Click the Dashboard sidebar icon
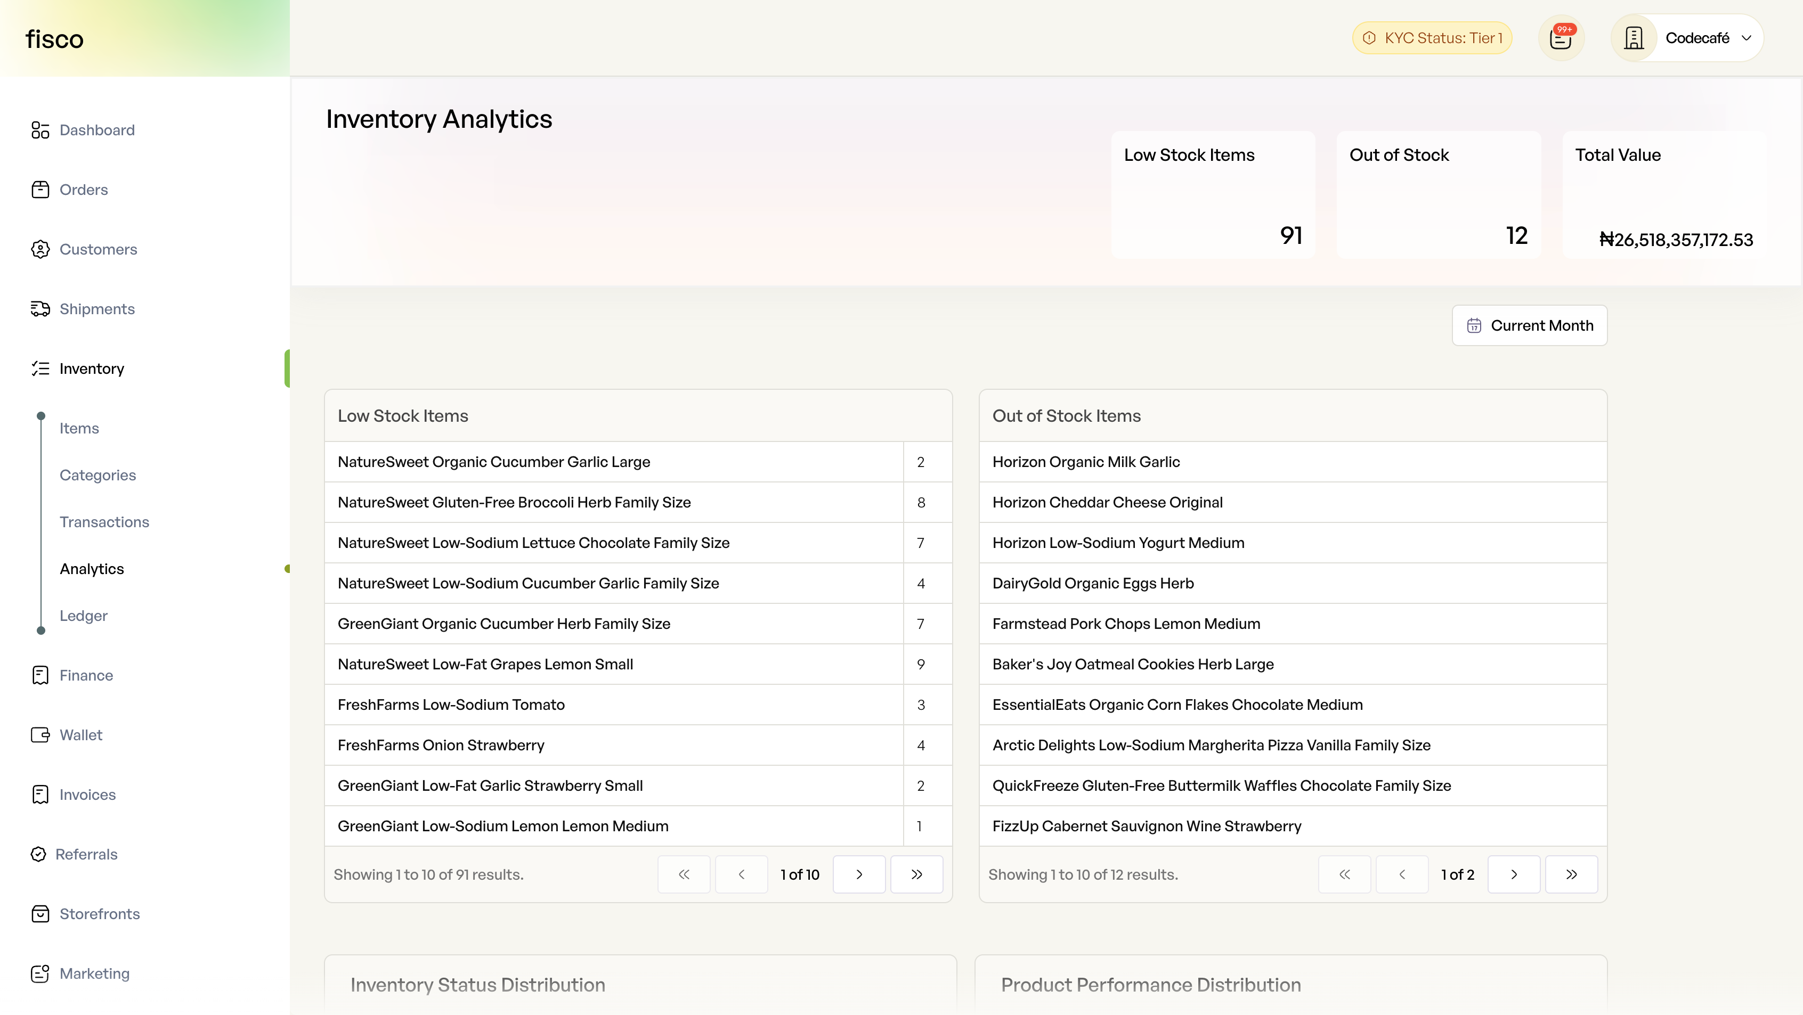1803x1015 pixels. pos(40,130)
